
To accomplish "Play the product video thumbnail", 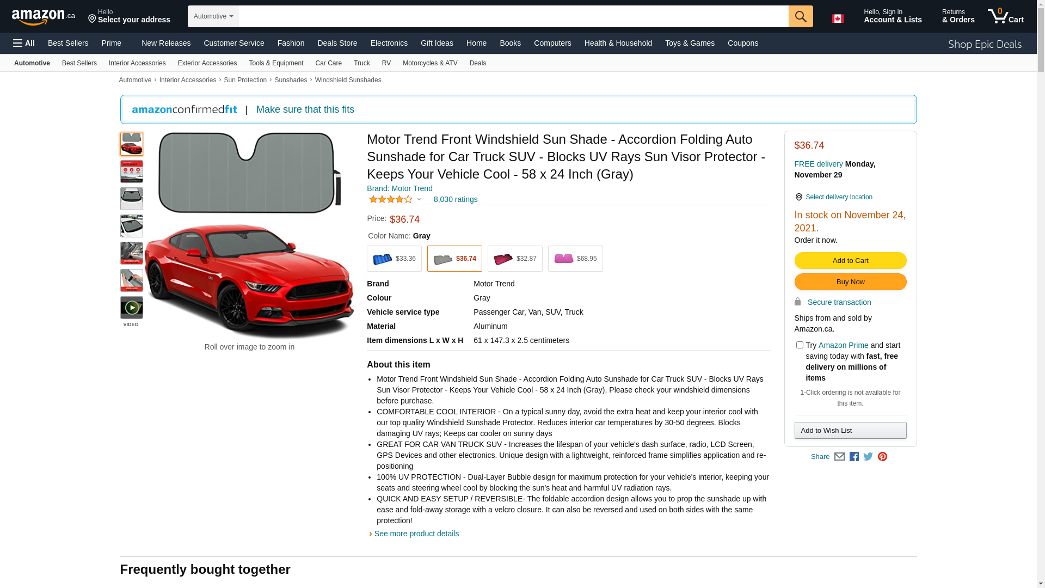I will (131, 308).
